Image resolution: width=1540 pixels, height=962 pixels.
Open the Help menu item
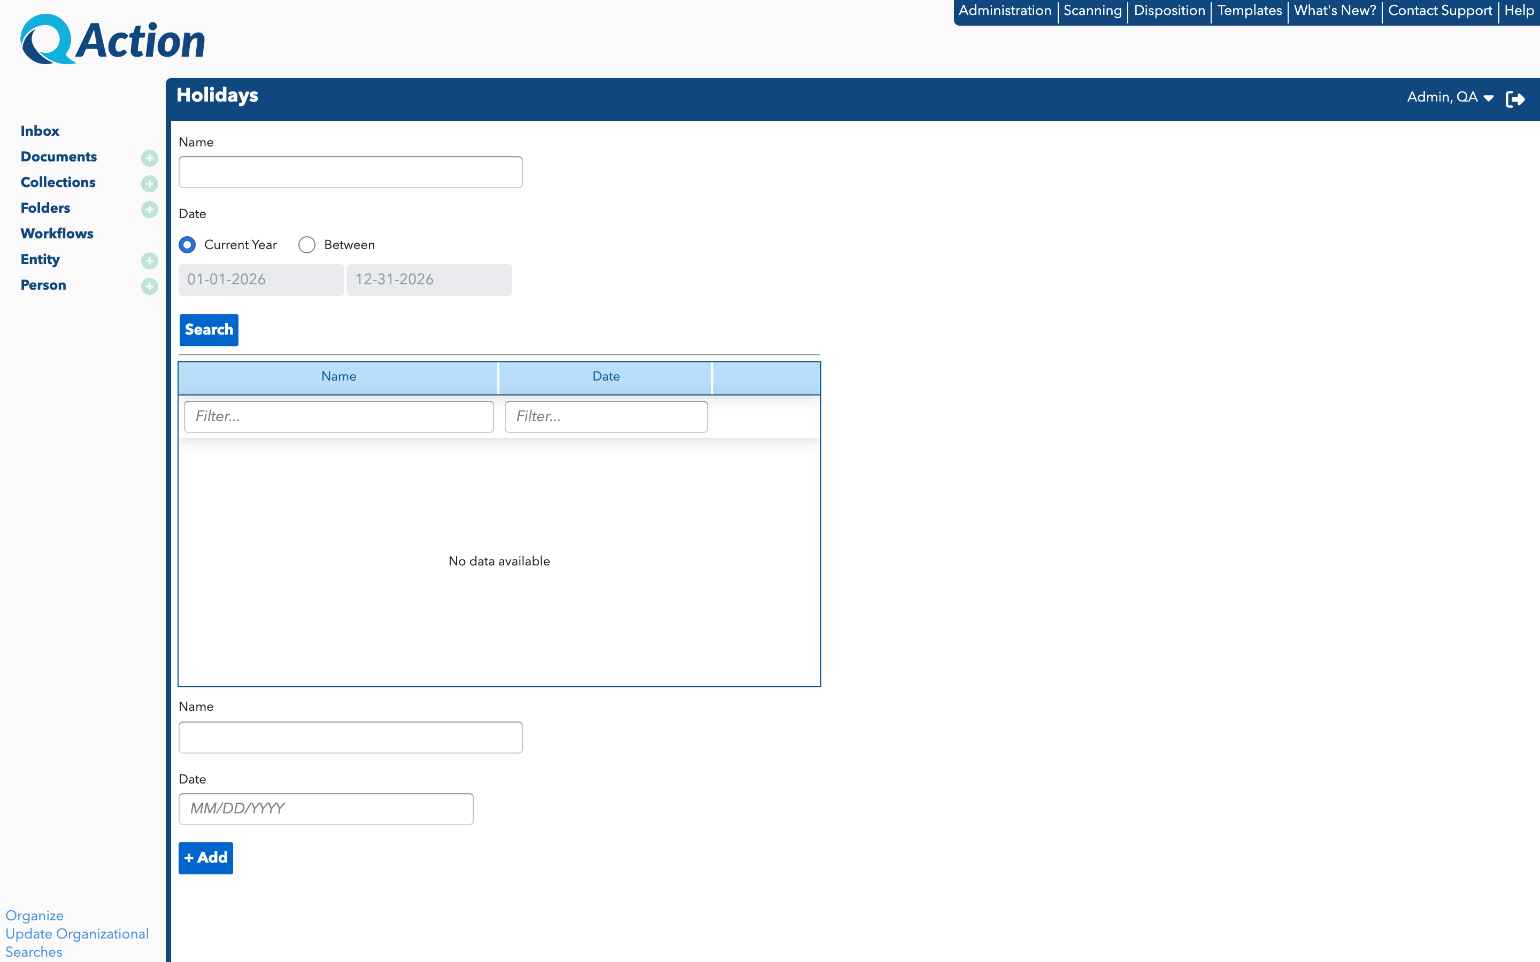(1519, 11)
